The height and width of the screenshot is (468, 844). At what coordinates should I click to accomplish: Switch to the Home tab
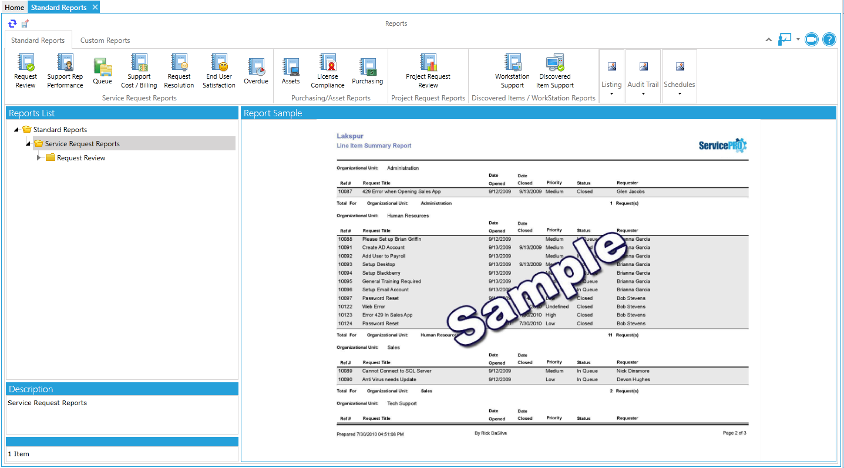pos(15,7)
